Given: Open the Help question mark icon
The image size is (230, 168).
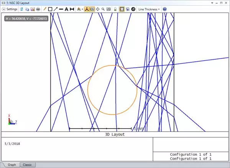Looking at the screenshot, I should pos(164,9).
